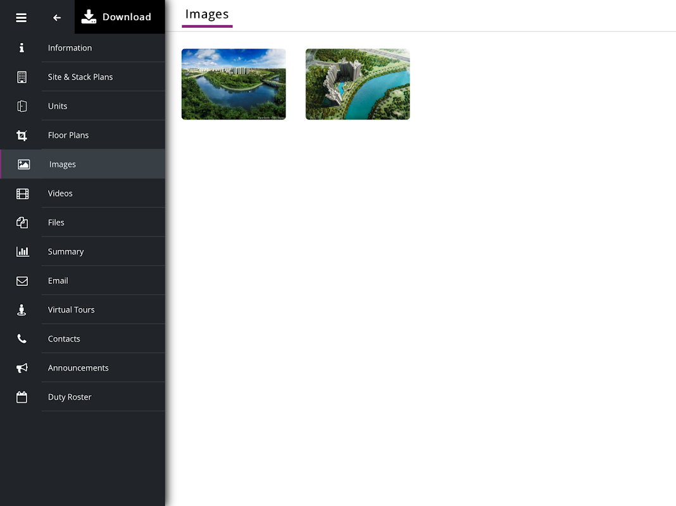Click the Units door icon

click(x=22, y=106)
